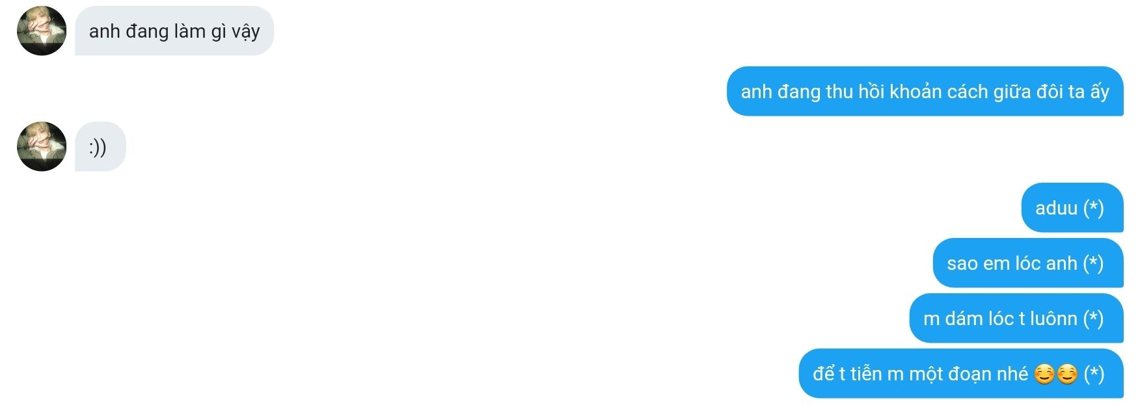
Task: Click the ':))' reply bubble
Action: 100,146
